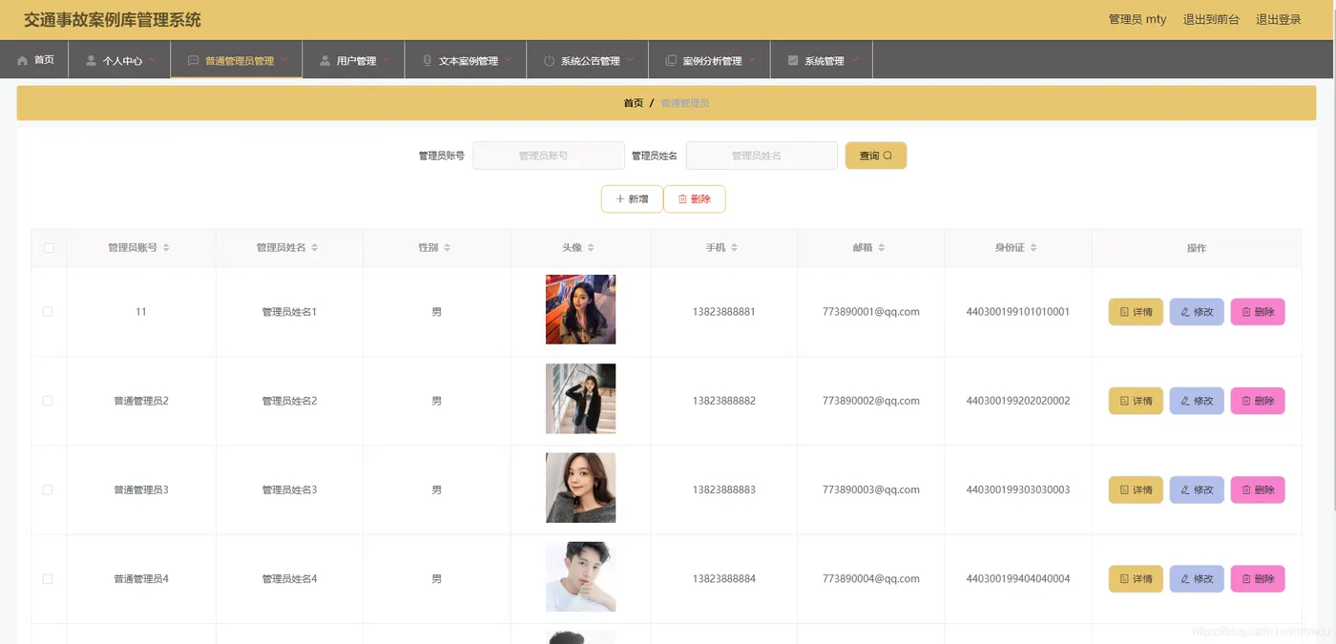
Task: Expand the 案例分析管理 dropdown arrow
Action: (752, 60)
